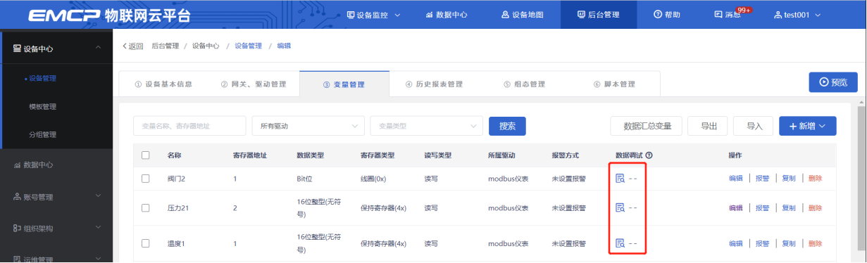Open the 所有驱动 dropdown filter
The width and height of the screenshot is (867, 263).
(x=308, y=126)
